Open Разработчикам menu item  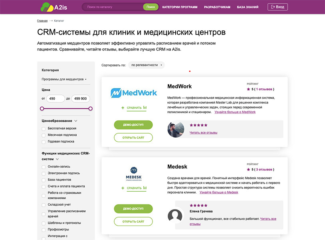[x=217, y=7]
